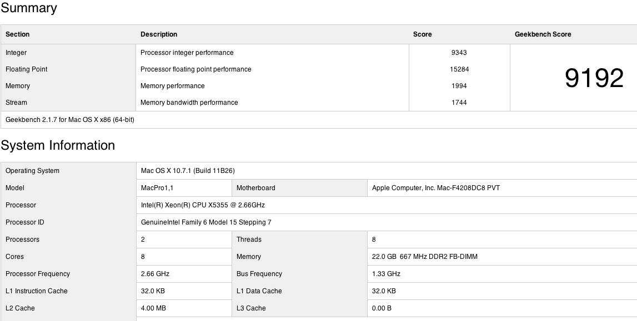Click the 1.33 GHz bus frequency value

click(386, 274)
